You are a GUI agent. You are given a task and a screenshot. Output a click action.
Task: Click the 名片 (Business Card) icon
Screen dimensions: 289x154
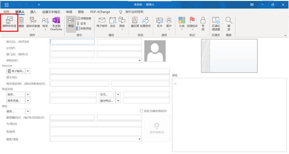160,20
